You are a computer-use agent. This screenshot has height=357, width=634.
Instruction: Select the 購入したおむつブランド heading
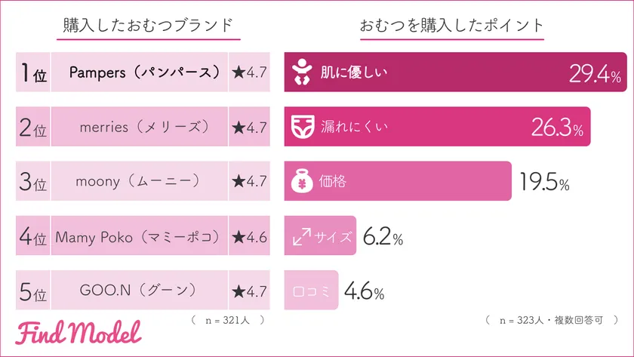150,25
